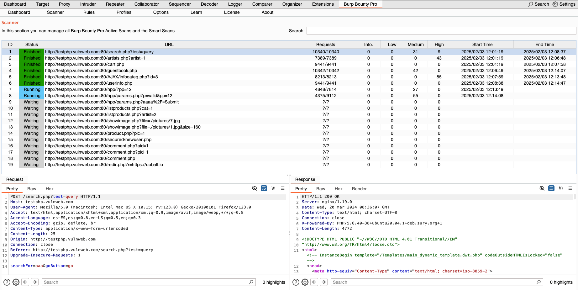This screenshot has width=578, height=290.
Task: Click the top-right Search magnifier
Action: pos(530,4)
